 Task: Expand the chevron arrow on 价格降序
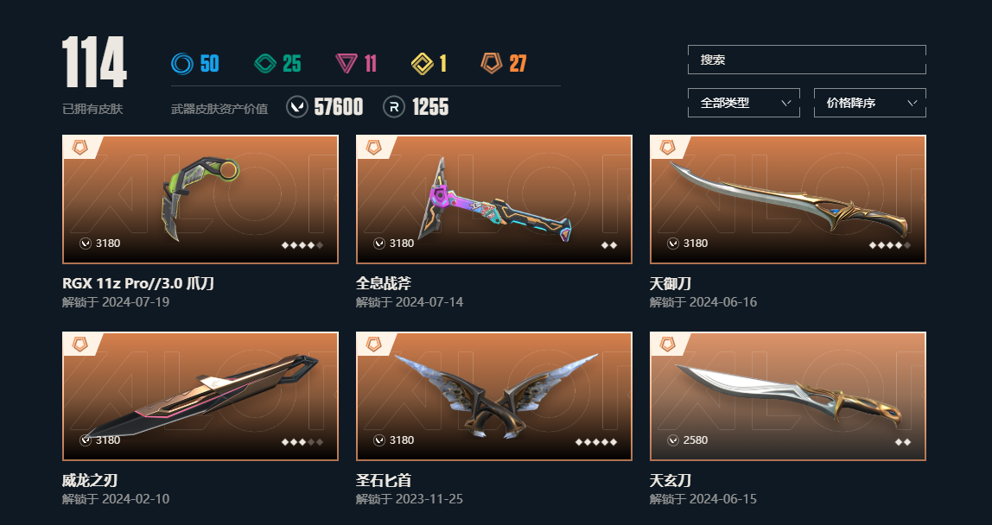(913, 103)
